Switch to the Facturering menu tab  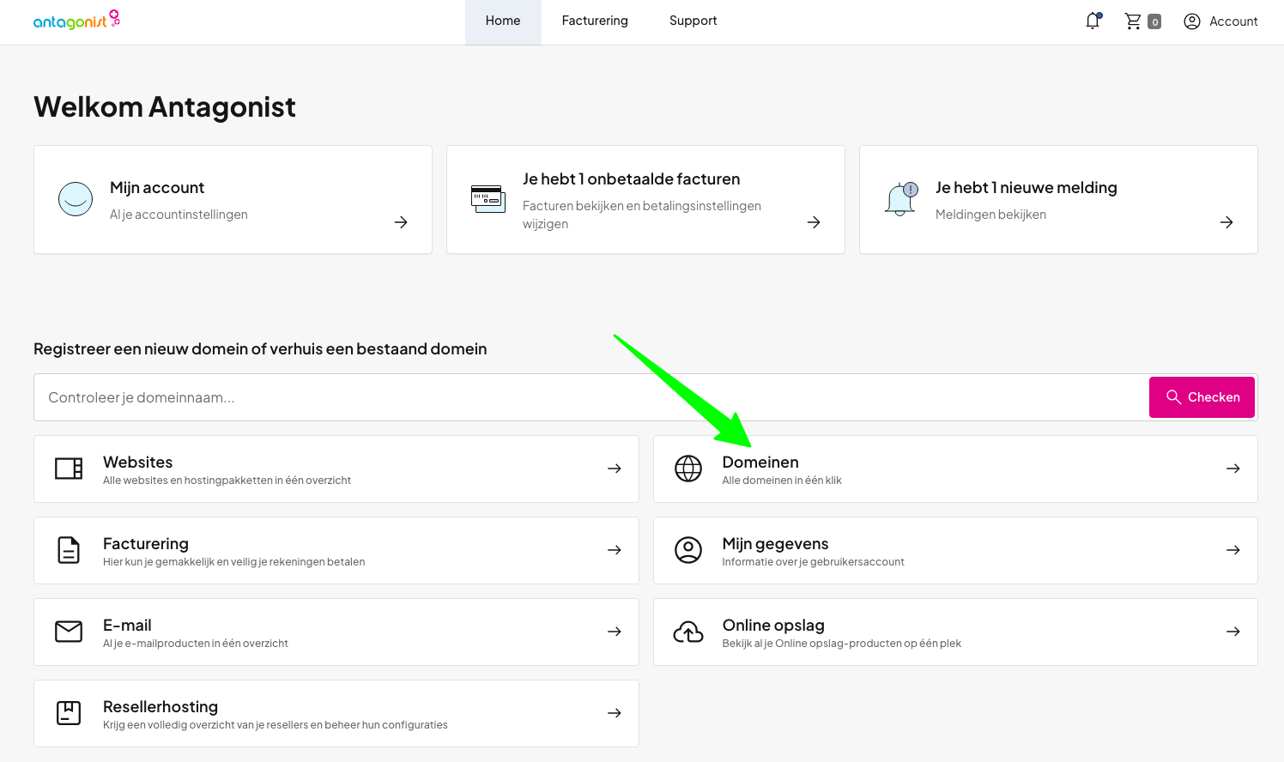click(595, 21)
